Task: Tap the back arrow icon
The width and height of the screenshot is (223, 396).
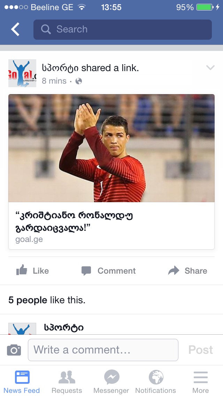Action: coord(15,29)
